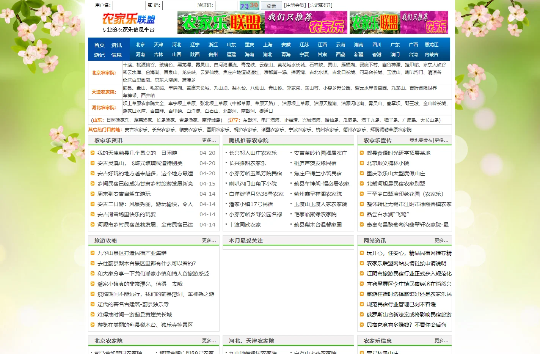Open article 周末到安吉自驾车游玩
The image size is (540, 354).
pyautogui.click(x=124, y=194)
